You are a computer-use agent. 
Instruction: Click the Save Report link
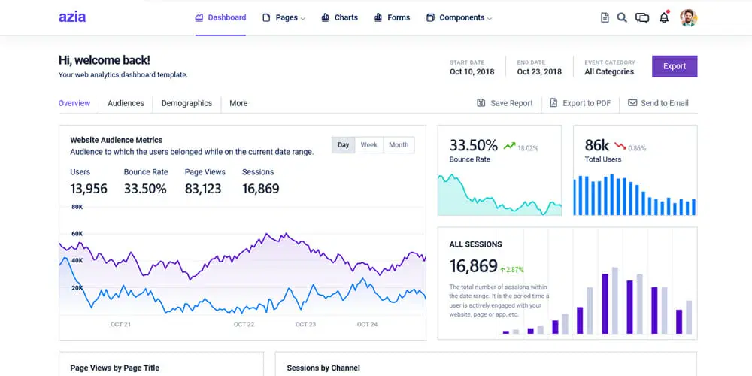point(505,103)
